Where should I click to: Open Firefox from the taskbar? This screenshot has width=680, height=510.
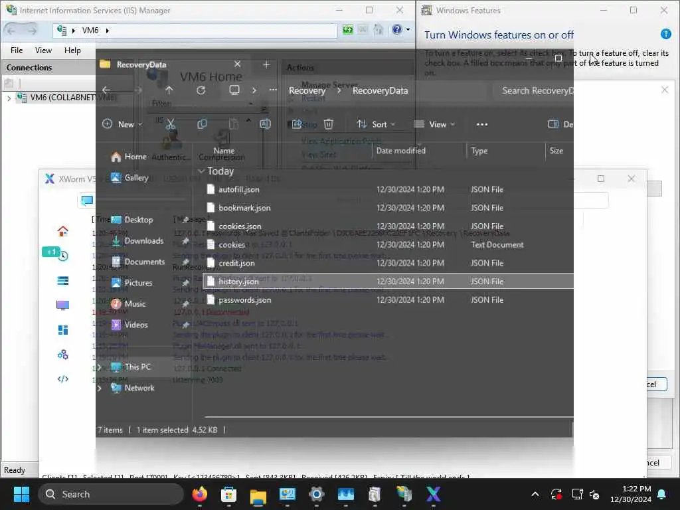click(x=199, y=494)
